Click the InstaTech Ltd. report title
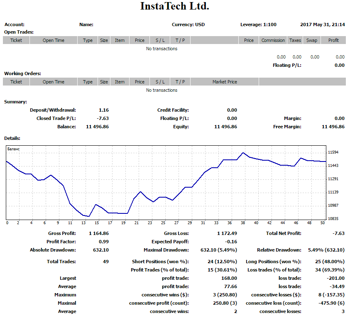Screen dimensions: 350x318 coord(174,6)
